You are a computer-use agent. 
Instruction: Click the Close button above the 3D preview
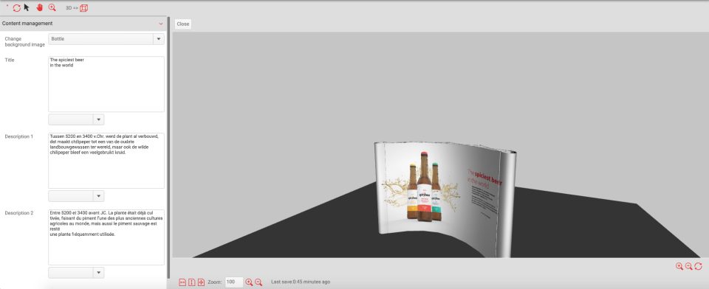click(x=183, y=24)
